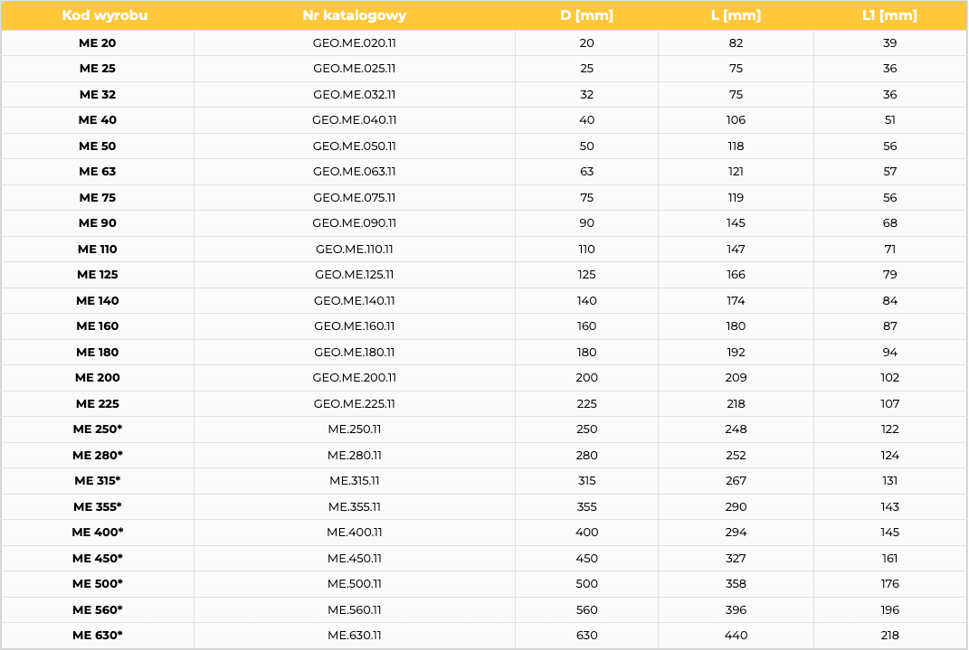Viewport: 969px width, 651px height.
Task: Click the ME 160 row label
Action: click(98, 326)
